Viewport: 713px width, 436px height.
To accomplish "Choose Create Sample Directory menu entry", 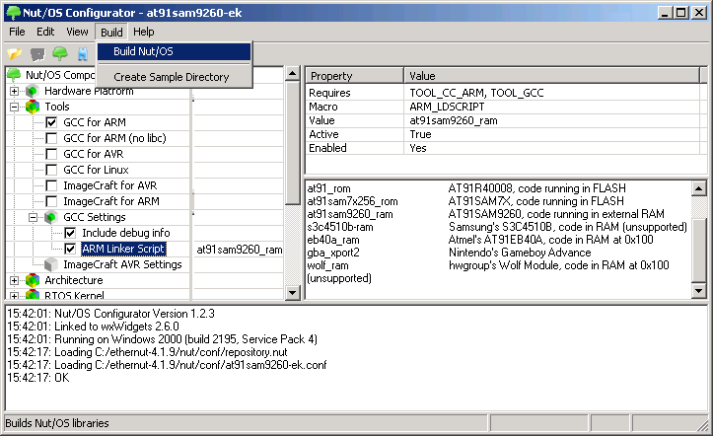I will [175, 77].
